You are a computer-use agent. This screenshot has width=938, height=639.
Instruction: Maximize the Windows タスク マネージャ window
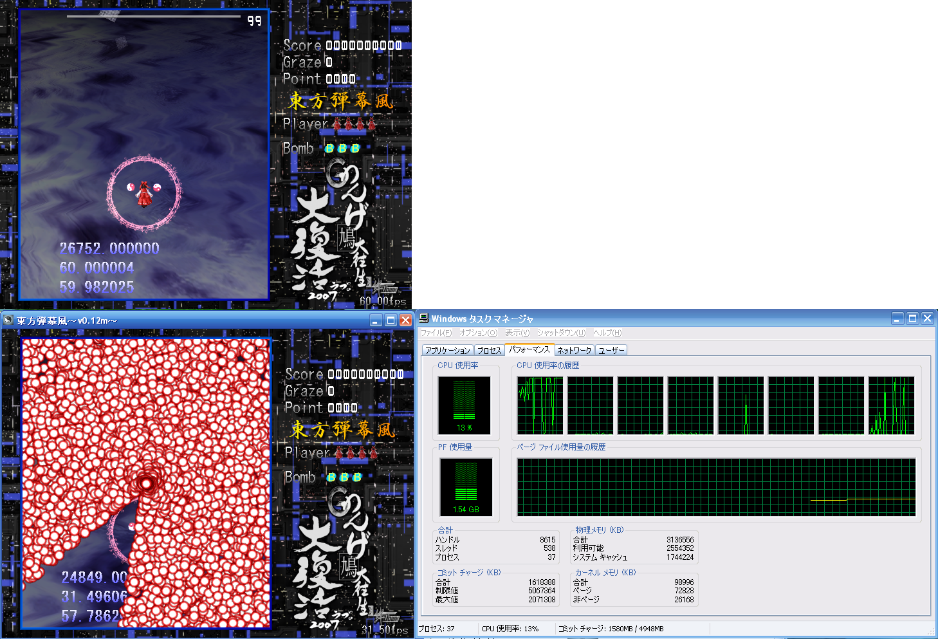coord(912,319)
